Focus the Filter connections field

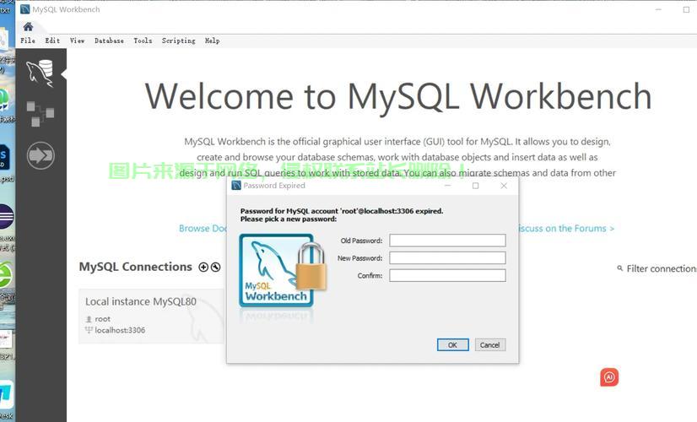tap(662, 268)
